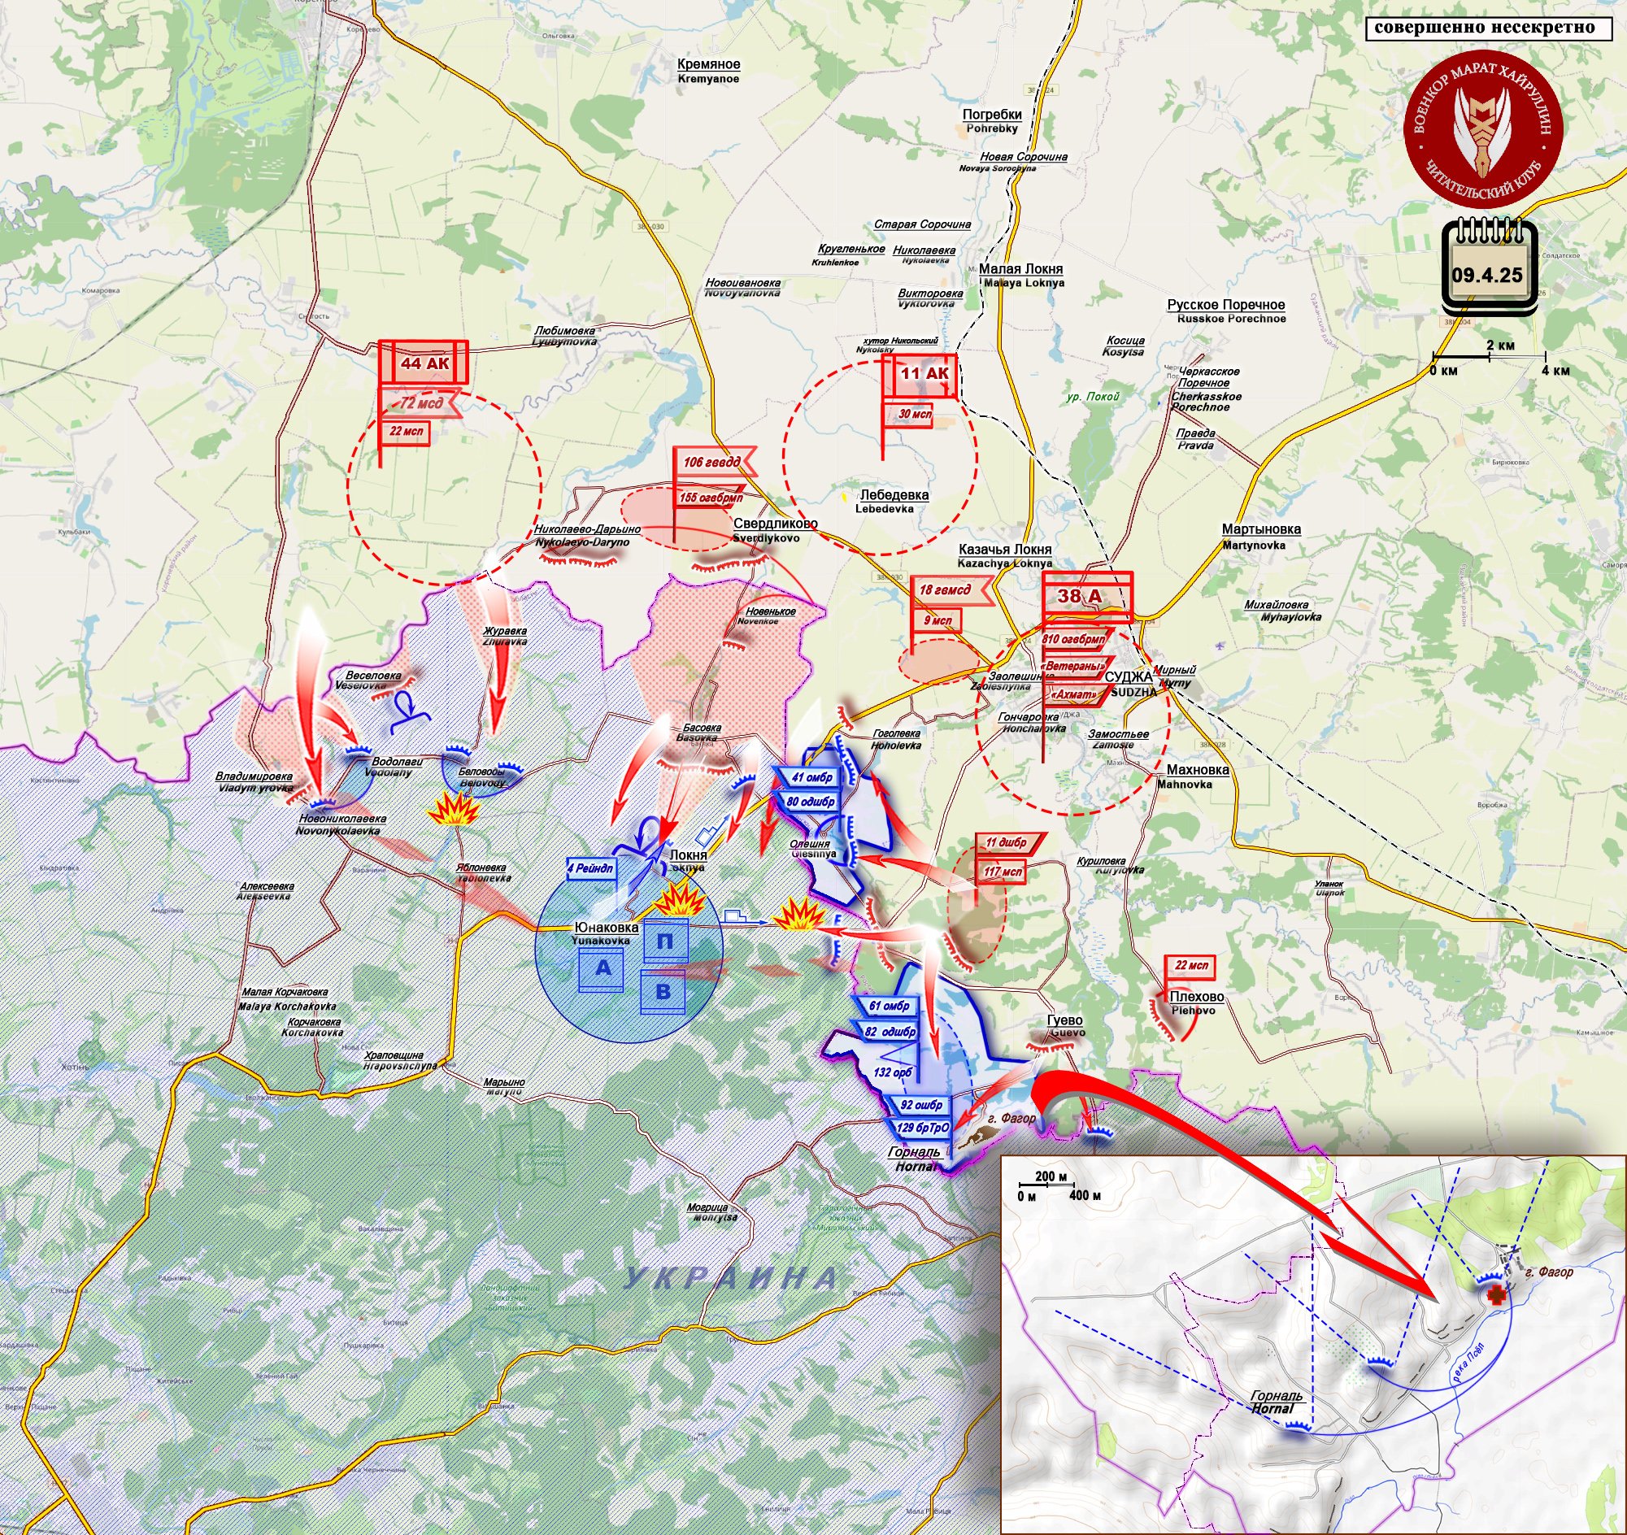1627x1535 pixels.
Task: Click the 106 гввдд flag marker
Action: coord(712,463)
